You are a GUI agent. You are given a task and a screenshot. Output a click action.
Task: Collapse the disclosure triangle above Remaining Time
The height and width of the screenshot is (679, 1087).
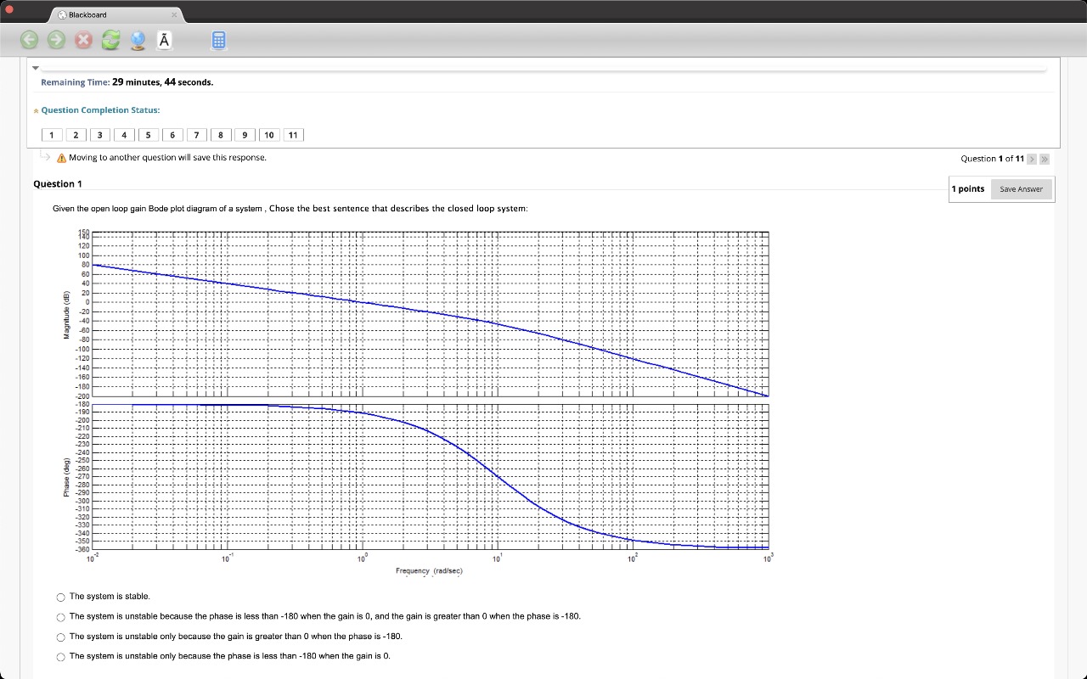coord(35,68)
